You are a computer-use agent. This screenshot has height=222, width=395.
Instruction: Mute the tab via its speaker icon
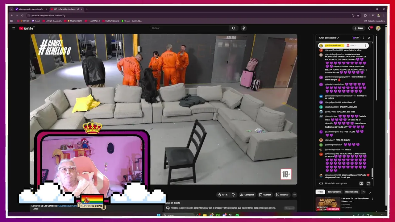point(78,9)
